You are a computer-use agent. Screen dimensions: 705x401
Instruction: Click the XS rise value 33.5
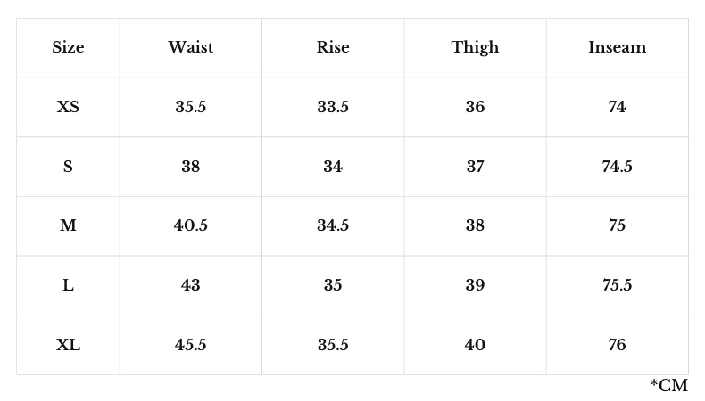point(333,107)
